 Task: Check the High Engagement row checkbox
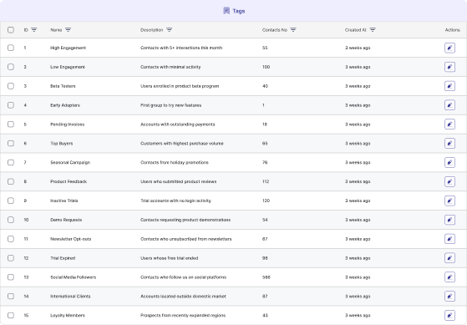point(11,48)
